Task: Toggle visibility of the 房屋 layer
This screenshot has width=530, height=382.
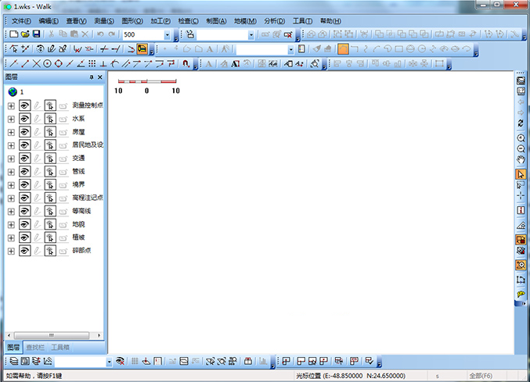Action: (25, 132)
